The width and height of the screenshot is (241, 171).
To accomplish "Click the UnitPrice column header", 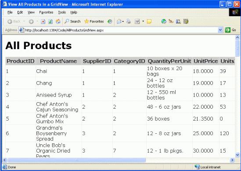I will point(205,61).
